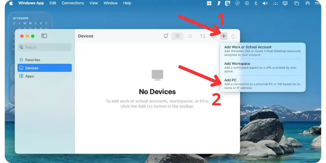Click the refresh icon in the toolbar
The width and height of the screenshot is (326, 163).
233,36
